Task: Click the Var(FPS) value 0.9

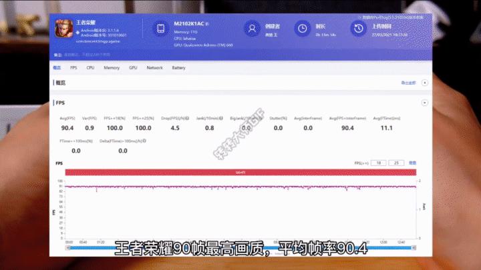Action: click(90, 128)
